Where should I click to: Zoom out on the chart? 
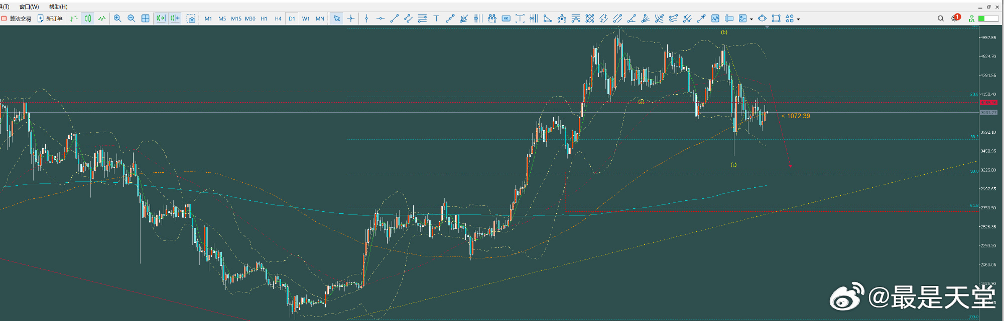132,19
